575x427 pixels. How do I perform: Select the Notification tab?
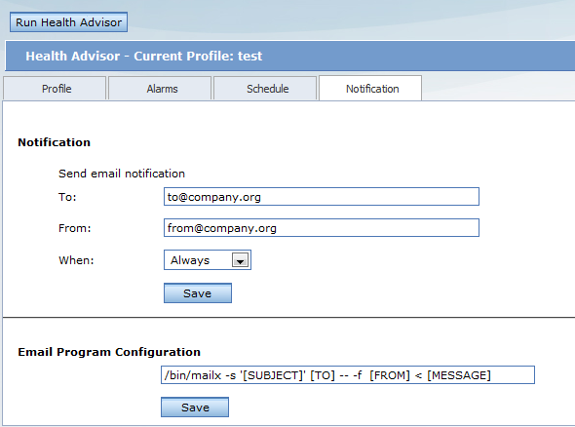point(370,88)
